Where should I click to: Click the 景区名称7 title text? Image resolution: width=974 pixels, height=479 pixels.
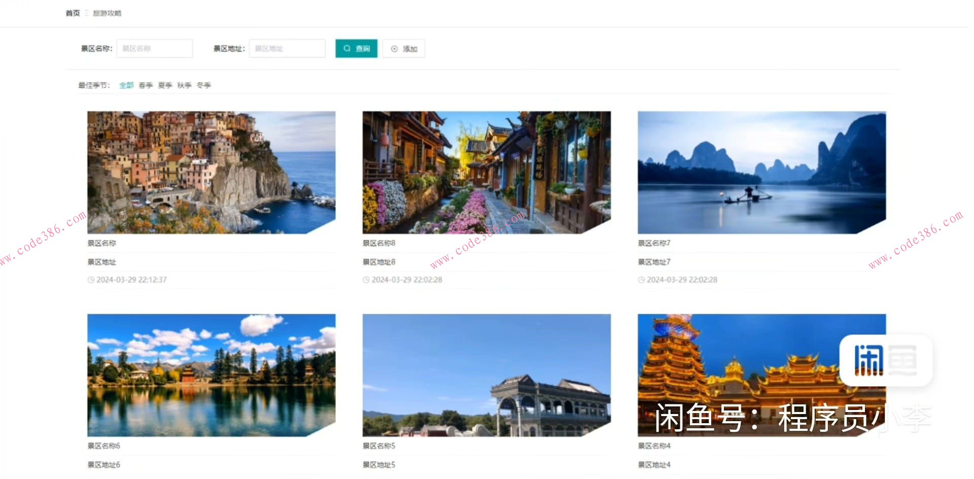pyautogui.click(x=654, y=243)
